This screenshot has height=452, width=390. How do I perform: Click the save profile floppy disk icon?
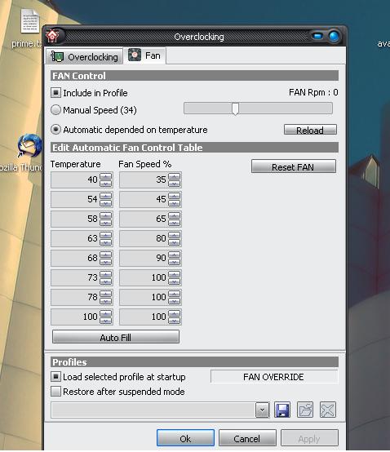(x=282, y=410)
